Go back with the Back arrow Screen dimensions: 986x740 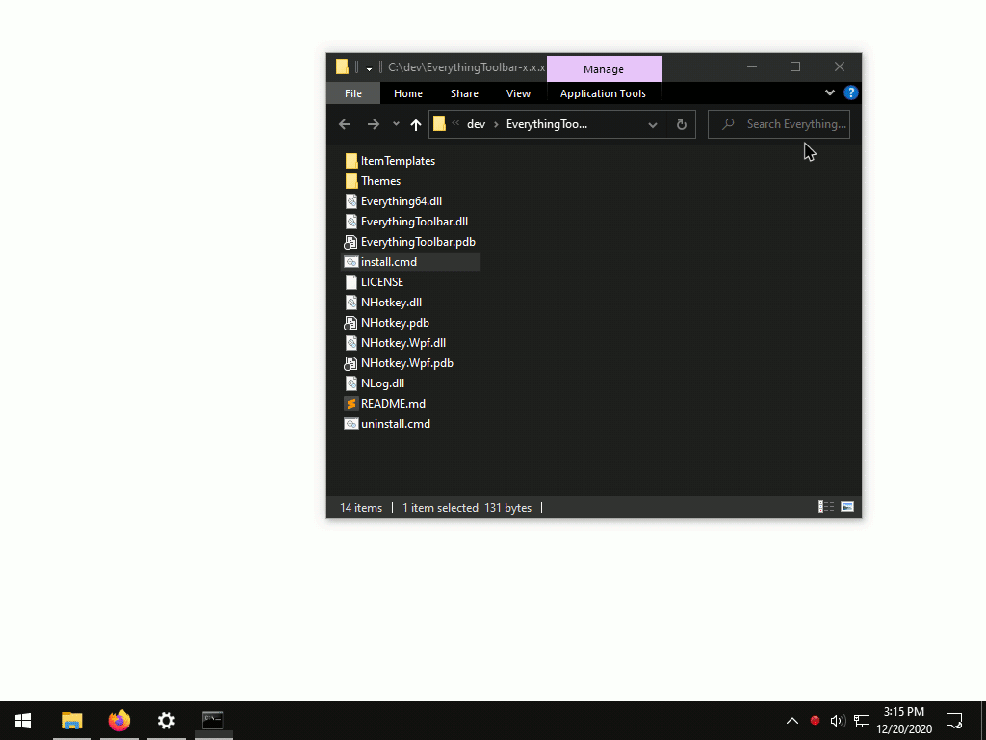click(x=345, y=124)
